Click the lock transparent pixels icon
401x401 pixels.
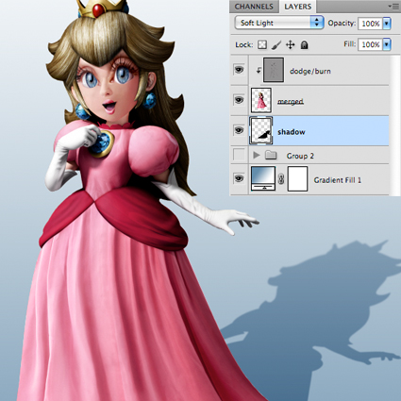262,45
